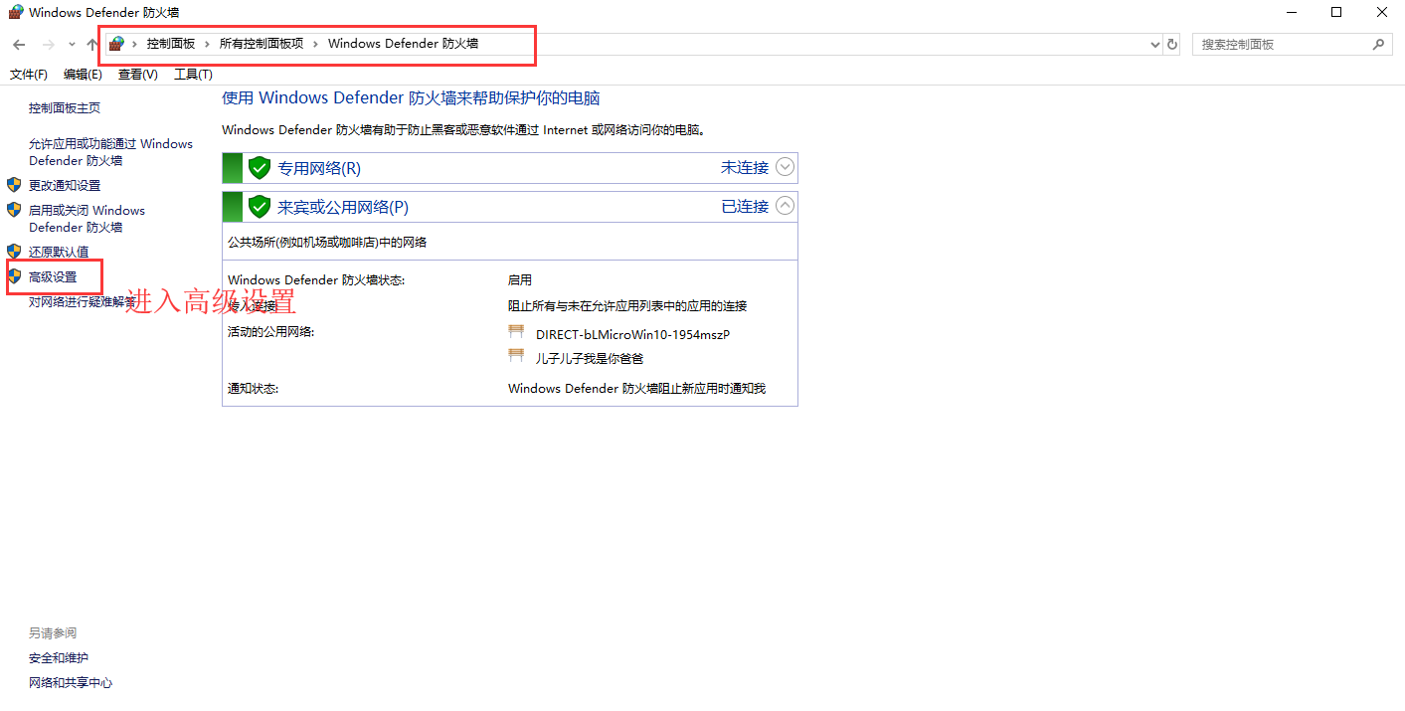The height and width of the screenshot is (711, 1405).
Task: Click green shield icon of 专用网络(R)
Action: point(260,167)
